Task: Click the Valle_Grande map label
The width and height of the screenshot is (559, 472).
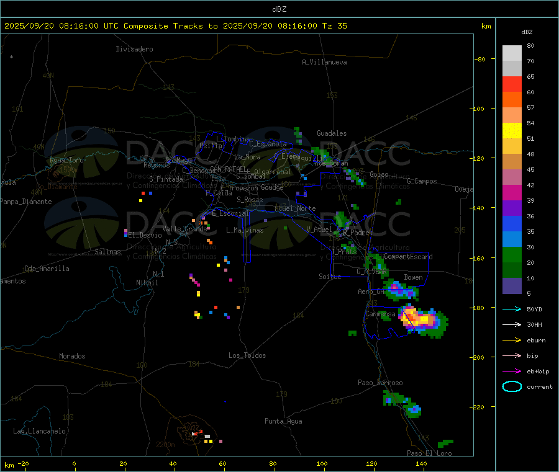Action: click(184, 229)
